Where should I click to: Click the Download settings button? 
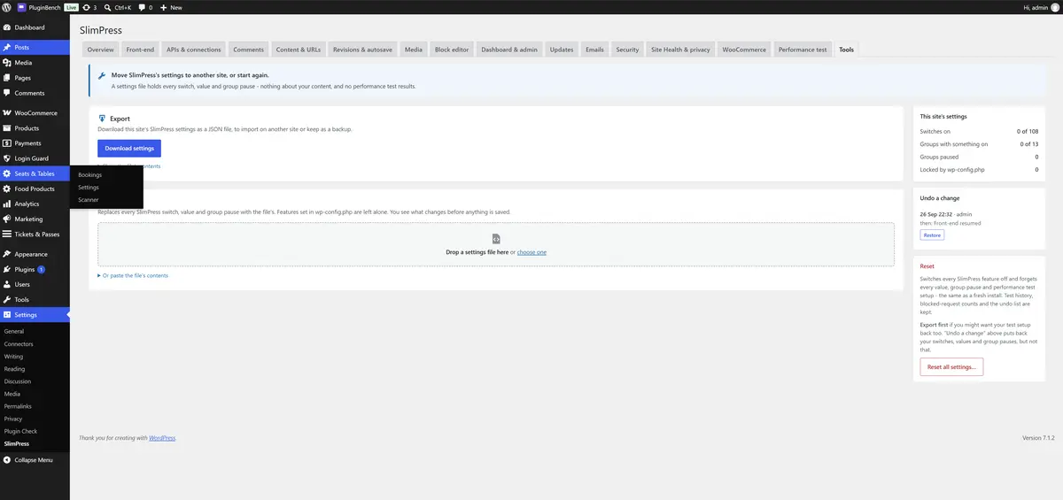tap(129, 149)
